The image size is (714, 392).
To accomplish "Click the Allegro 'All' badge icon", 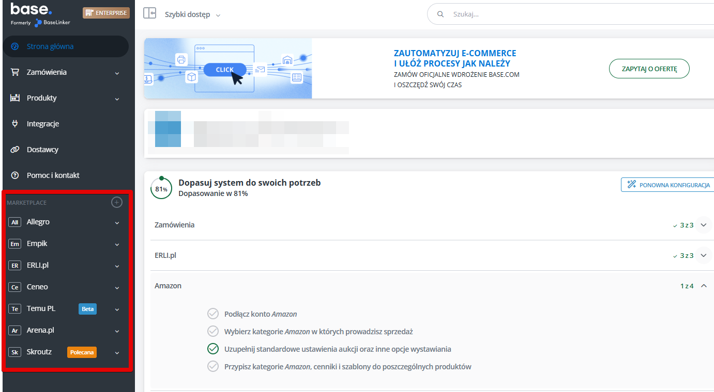I will click(x=15, y=222).
